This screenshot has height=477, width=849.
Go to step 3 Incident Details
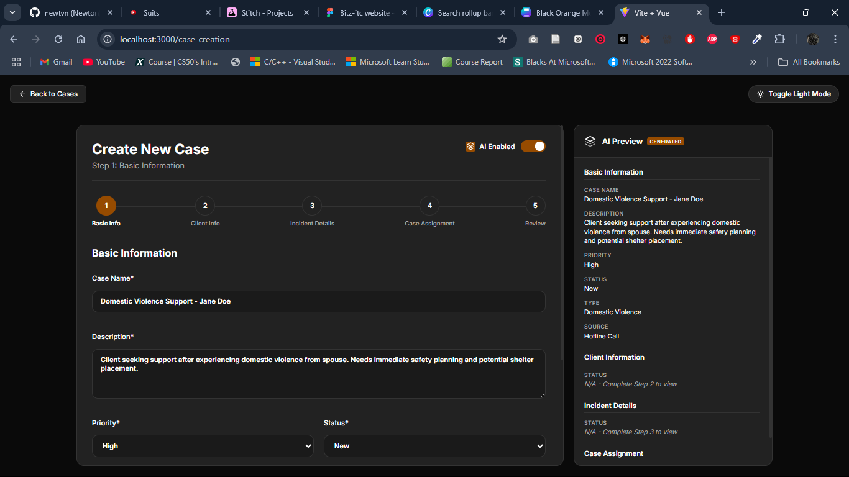312,206
